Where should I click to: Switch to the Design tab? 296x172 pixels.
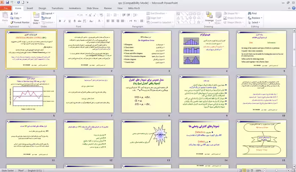click(x=42, y=8)
